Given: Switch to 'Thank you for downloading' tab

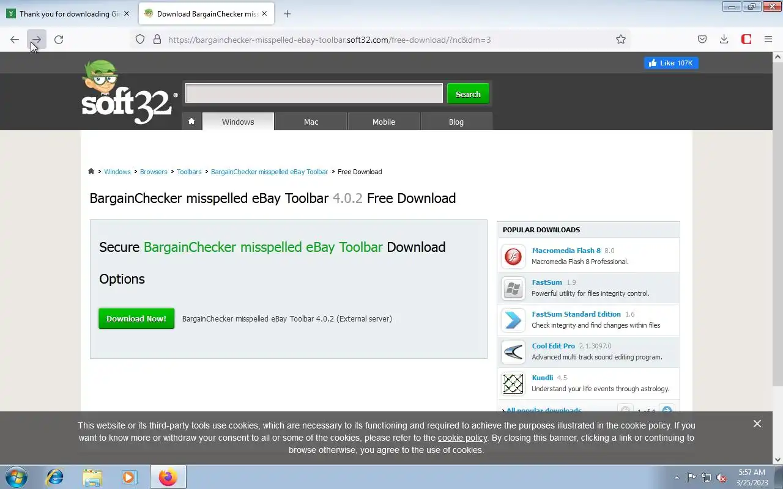Looking at the screenshot, I should tap(69, 13).
